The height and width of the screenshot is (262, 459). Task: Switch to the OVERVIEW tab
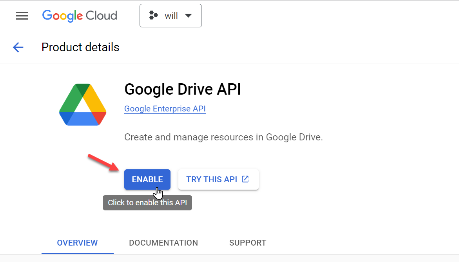pos(77,243)
